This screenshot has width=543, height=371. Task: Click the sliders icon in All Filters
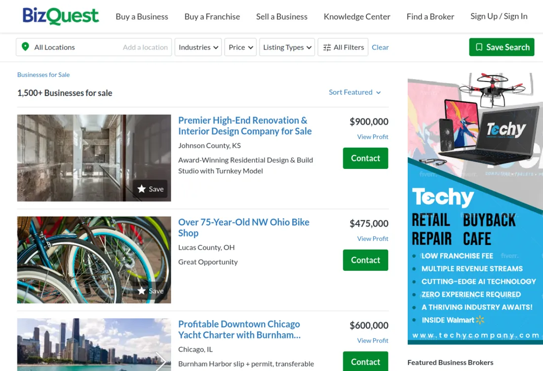327,47
